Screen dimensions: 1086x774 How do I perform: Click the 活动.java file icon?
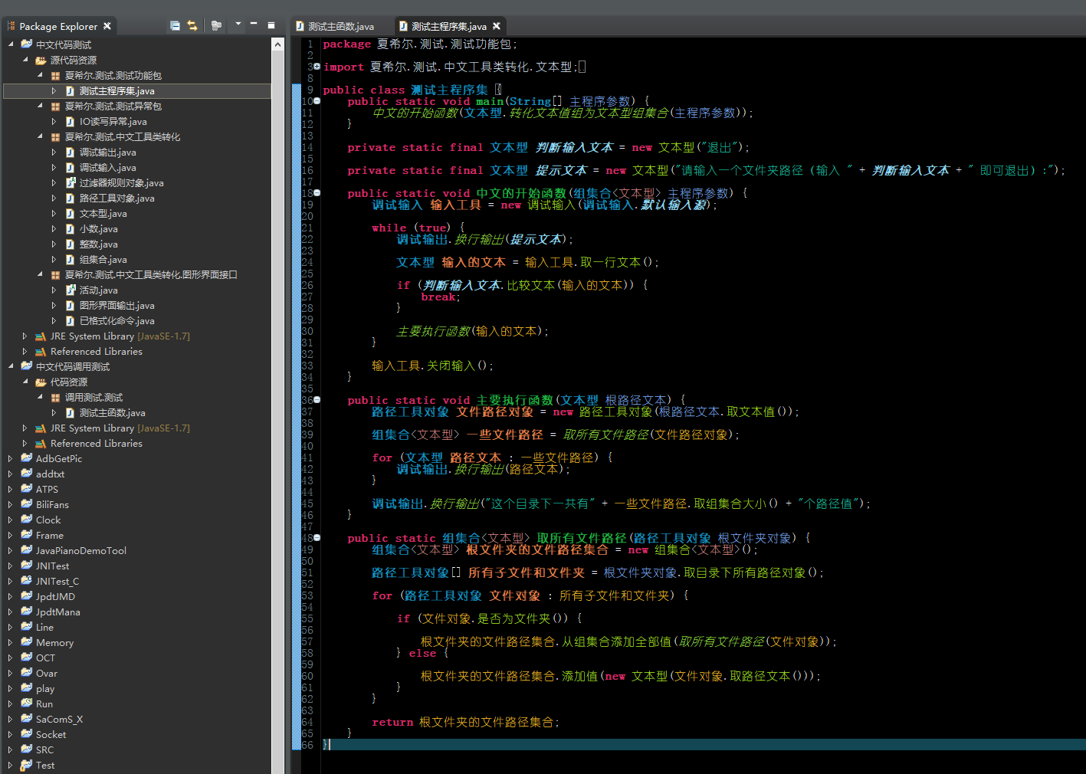click(x=71, y=290)
